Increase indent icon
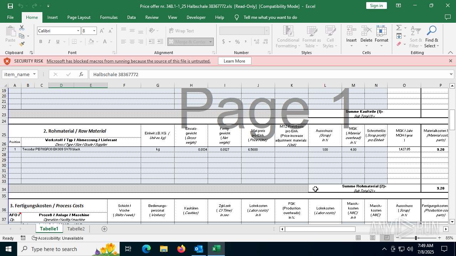Viewport: 456px width, 256px height. click(161, 42)
